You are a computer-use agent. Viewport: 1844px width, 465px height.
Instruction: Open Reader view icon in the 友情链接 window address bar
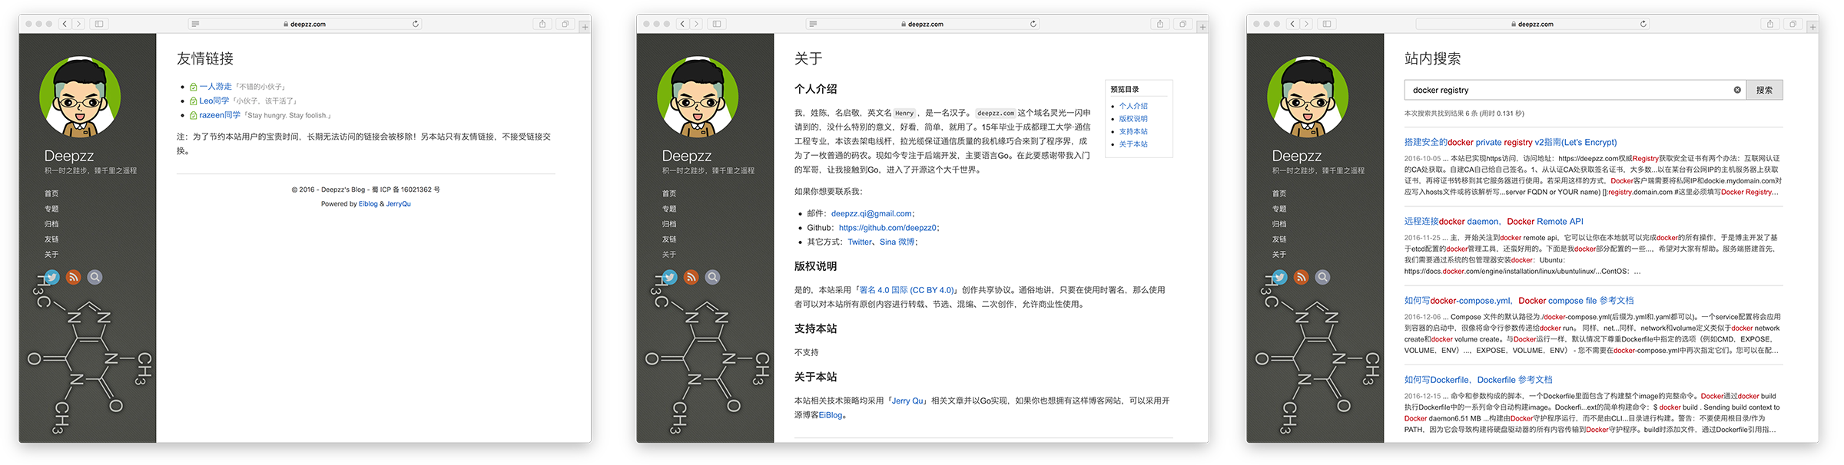(196, 24)
